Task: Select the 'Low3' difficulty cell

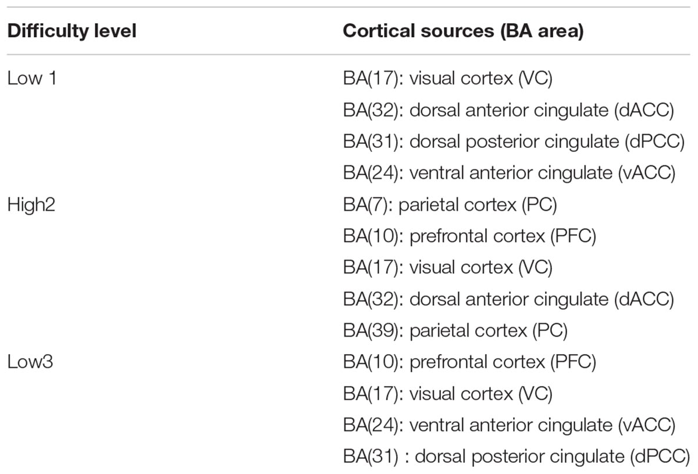Action: 31,362
